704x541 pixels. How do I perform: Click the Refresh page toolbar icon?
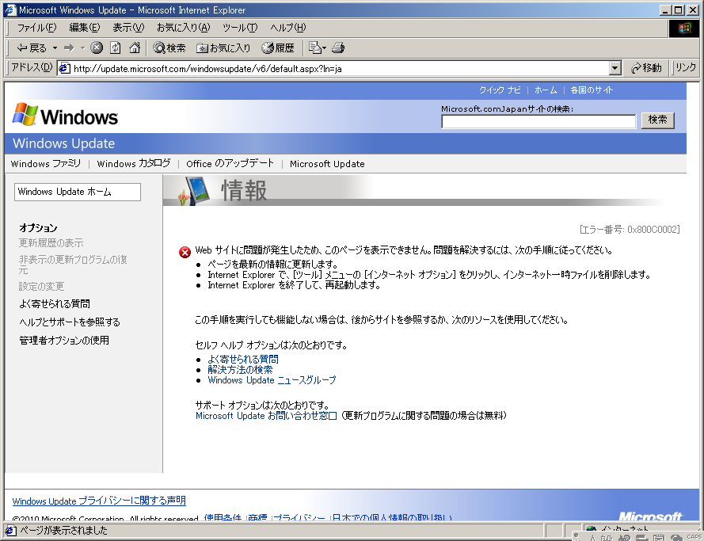[x=116, y=48]
